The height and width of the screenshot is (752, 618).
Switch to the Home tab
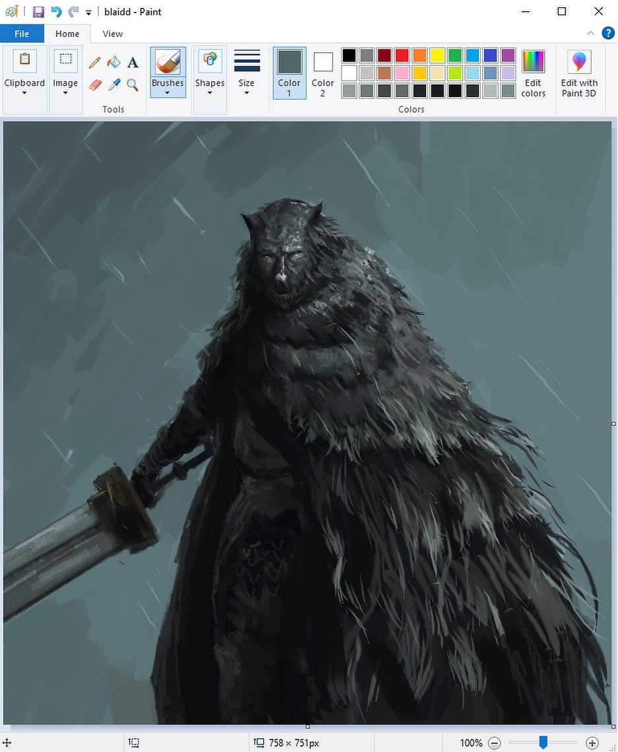tap(67, 34)
